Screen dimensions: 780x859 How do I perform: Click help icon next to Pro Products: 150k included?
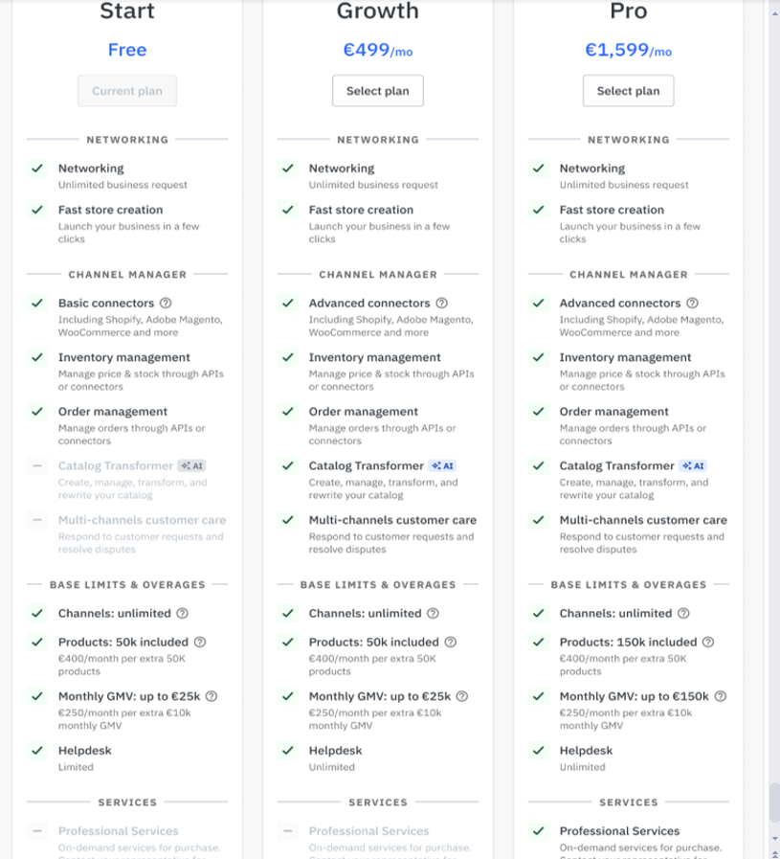708,642
